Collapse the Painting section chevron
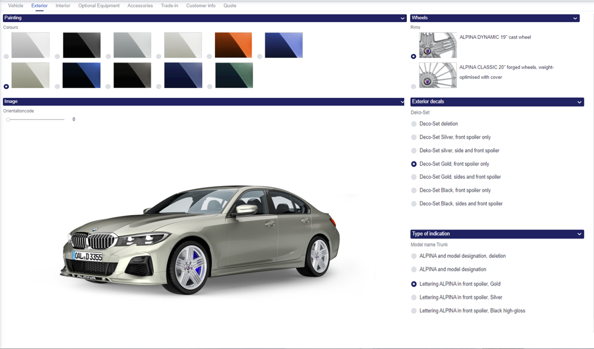The height and width of the screenshot is (349, 594). pos(402,18)
